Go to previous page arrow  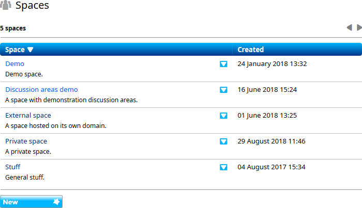[349, 28]
